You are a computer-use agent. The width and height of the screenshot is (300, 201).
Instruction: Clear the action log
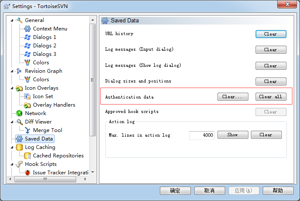266,135
